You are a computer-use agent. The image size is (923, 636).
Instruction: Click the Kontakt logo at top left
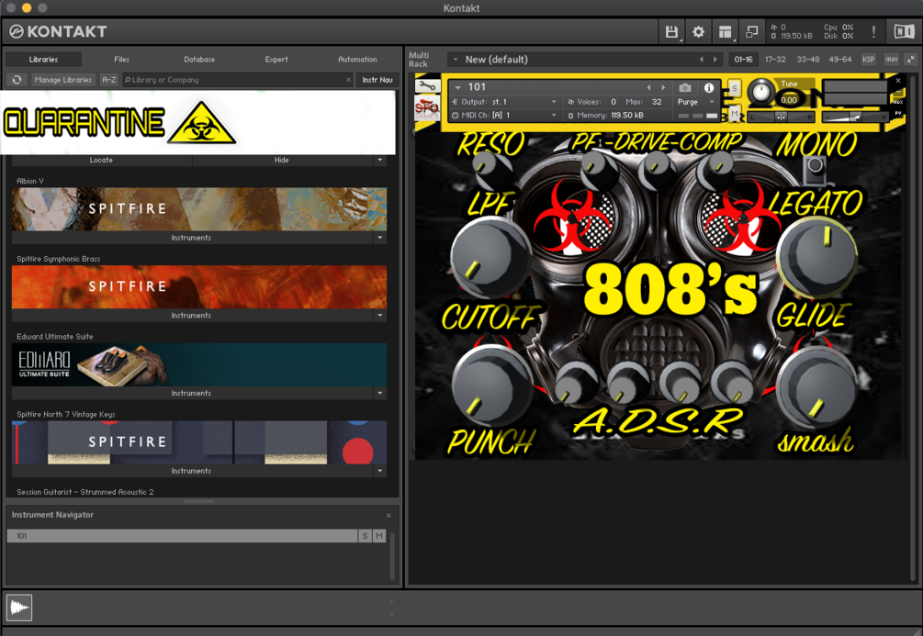click(x=58, y=32)
